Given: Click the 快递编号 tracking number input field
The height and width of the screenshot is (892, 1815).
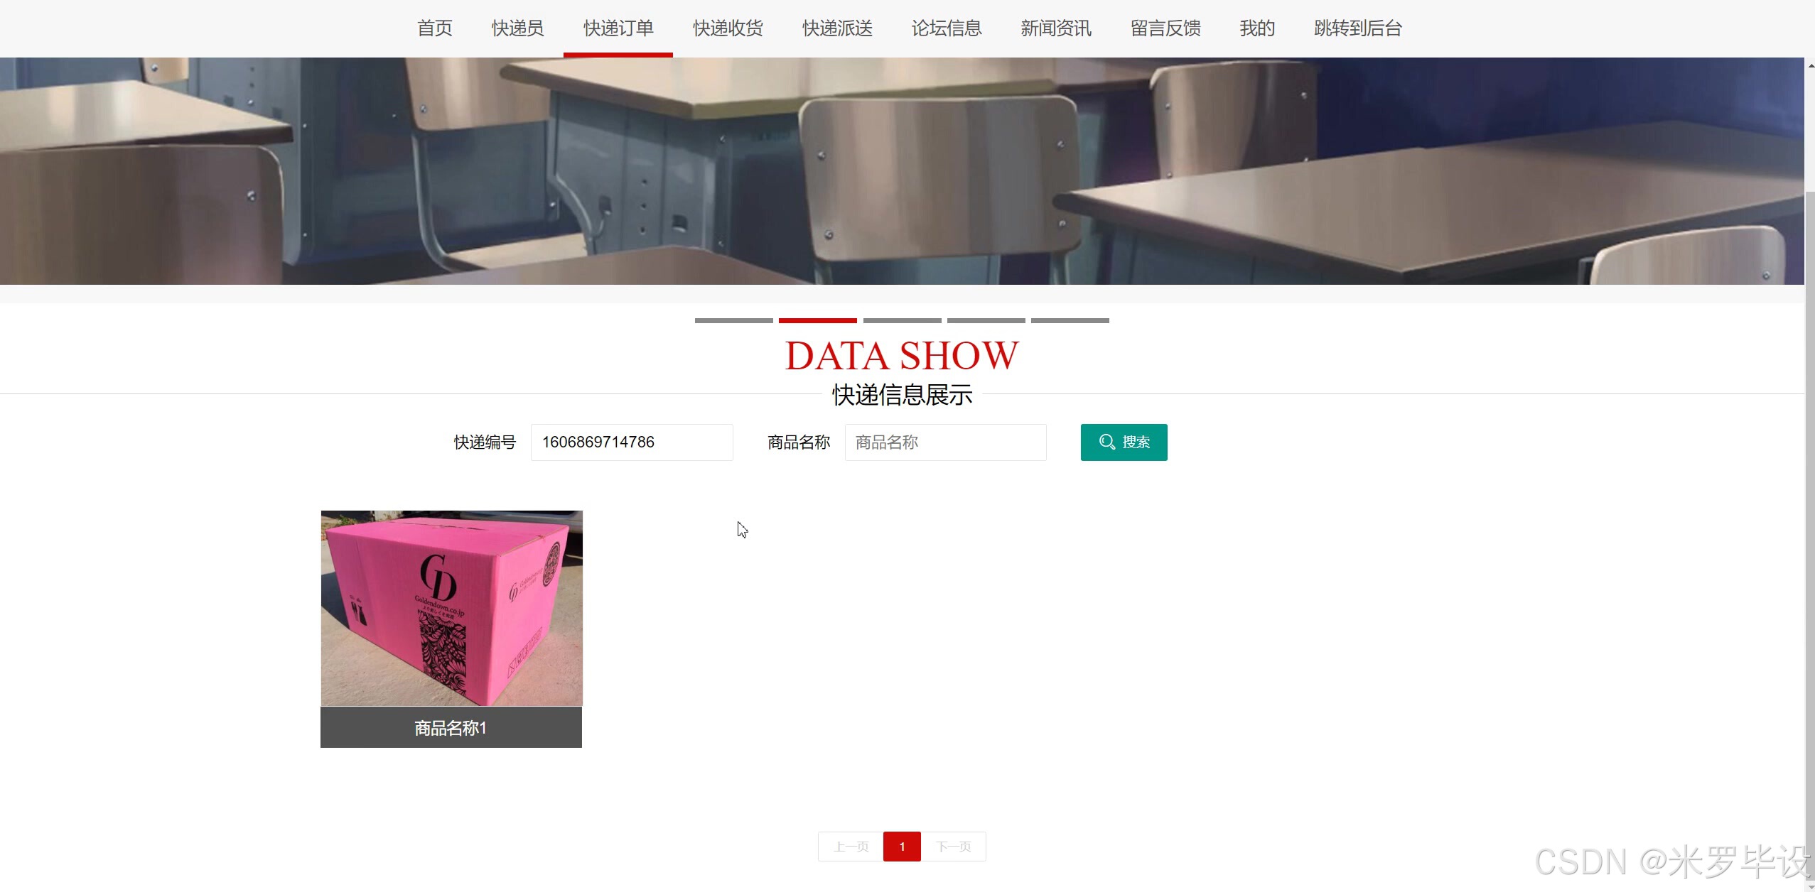Looking at the screenshot, I should 631,442.
